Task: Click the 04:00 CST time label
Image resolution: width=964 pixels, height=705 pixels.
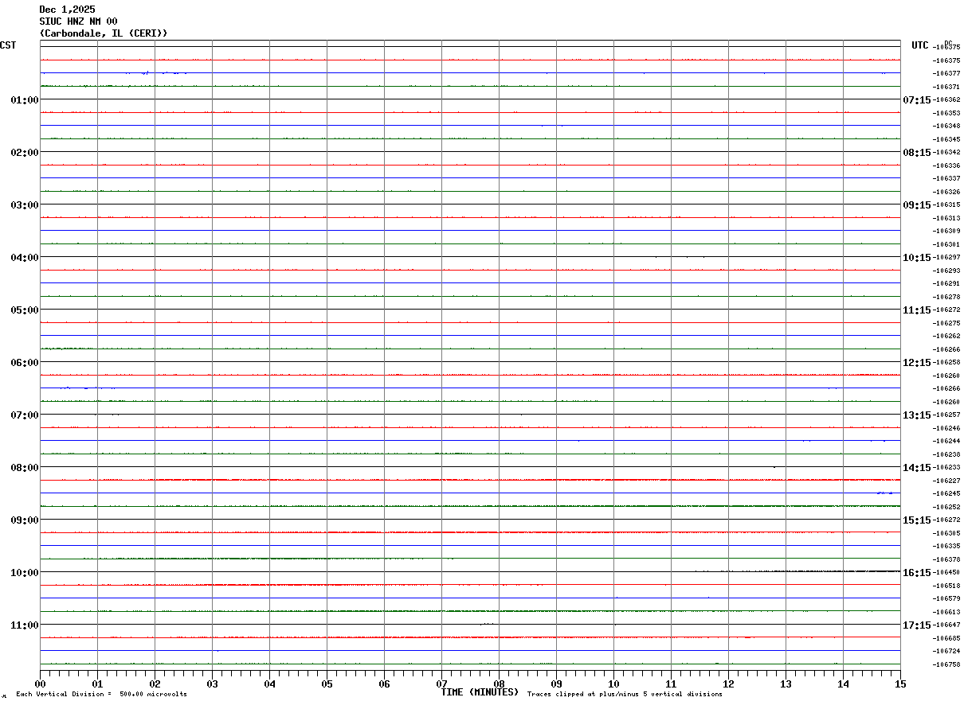Action: [25, 258]
